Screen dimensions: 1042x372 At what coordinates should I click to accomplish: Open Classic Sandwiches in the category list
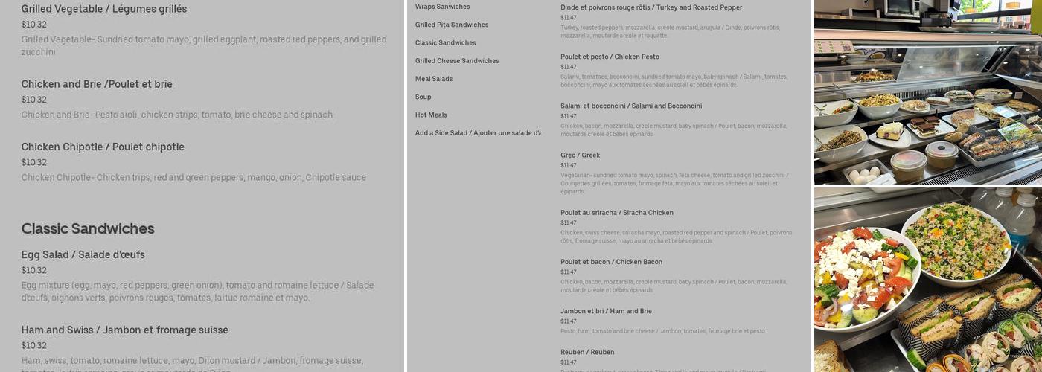coord(446,42)
